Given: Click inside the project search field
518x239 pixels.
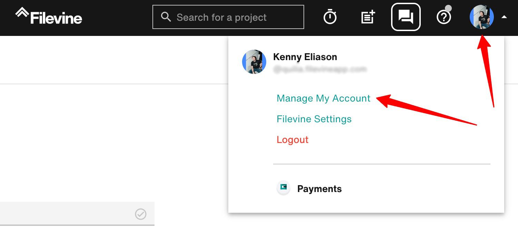Looking at the screenshot, I should coord(228,16).
